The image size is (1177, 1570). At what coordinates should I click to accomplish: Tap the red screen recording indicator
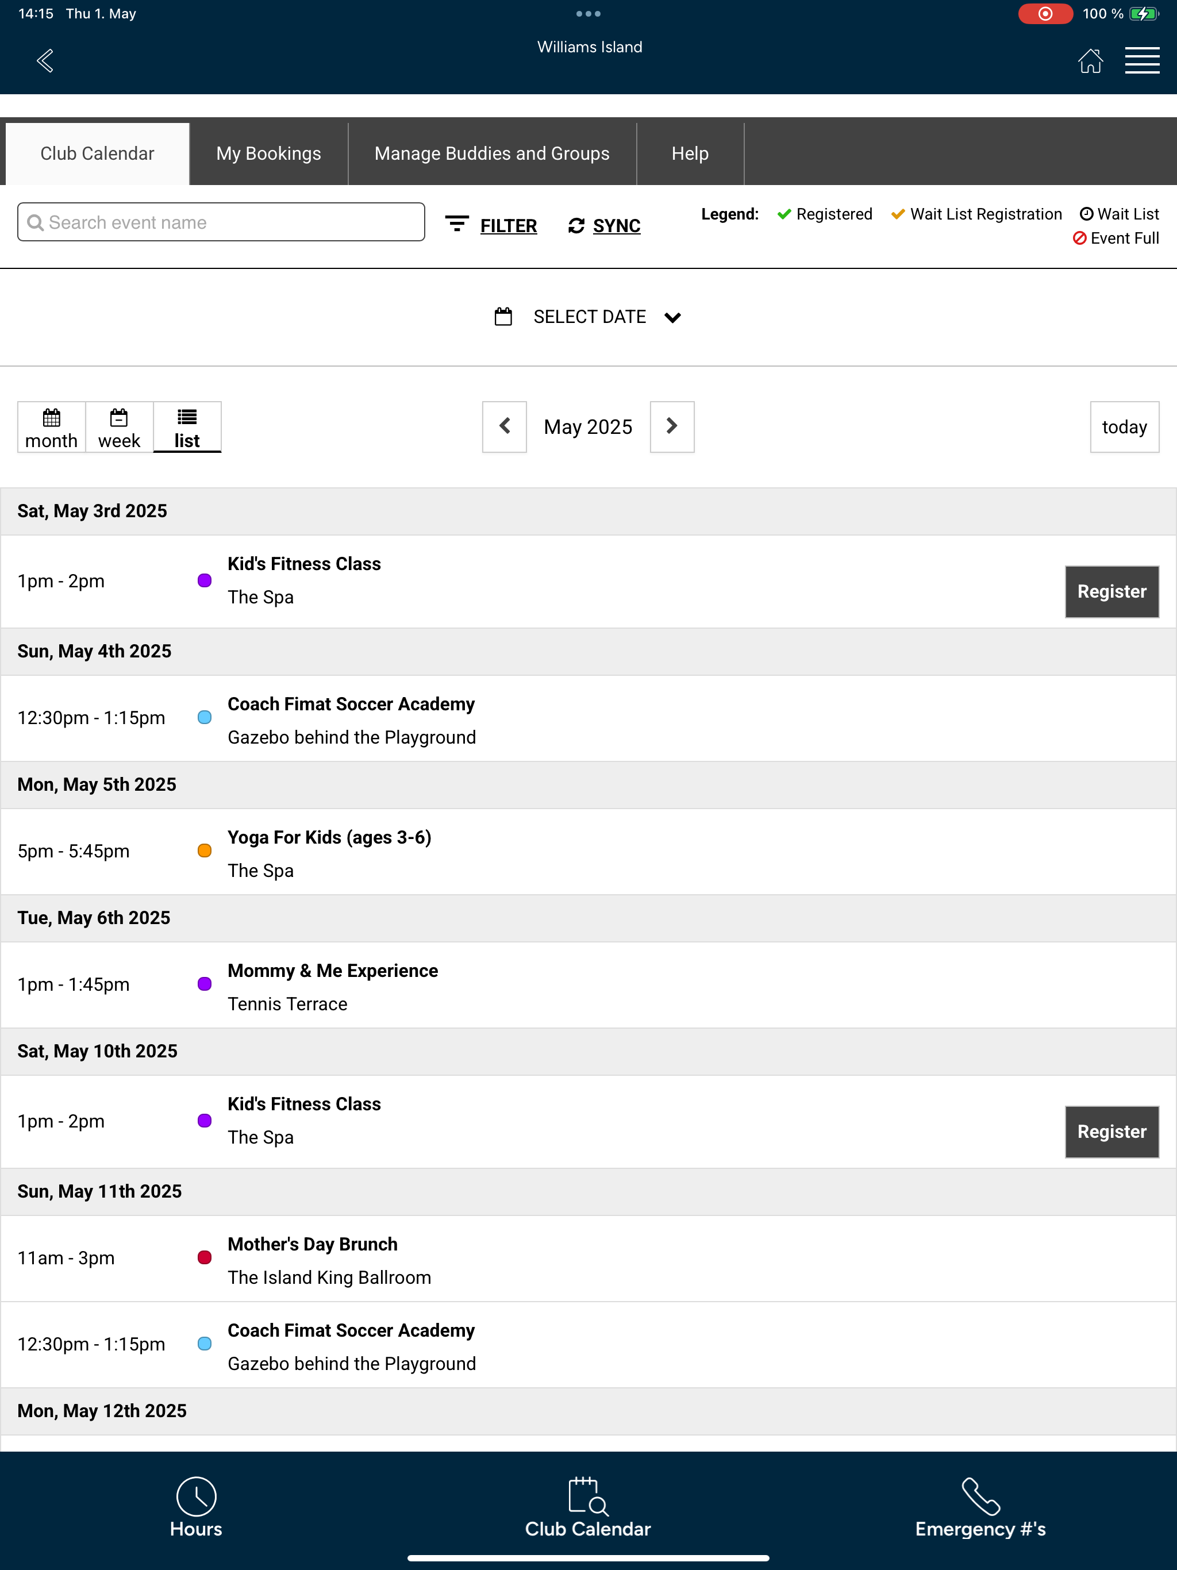click(1045, 13)
